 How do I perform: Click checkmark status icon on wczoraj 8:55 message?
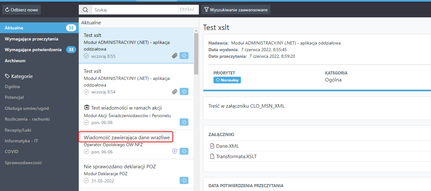(x=86, y=56)
